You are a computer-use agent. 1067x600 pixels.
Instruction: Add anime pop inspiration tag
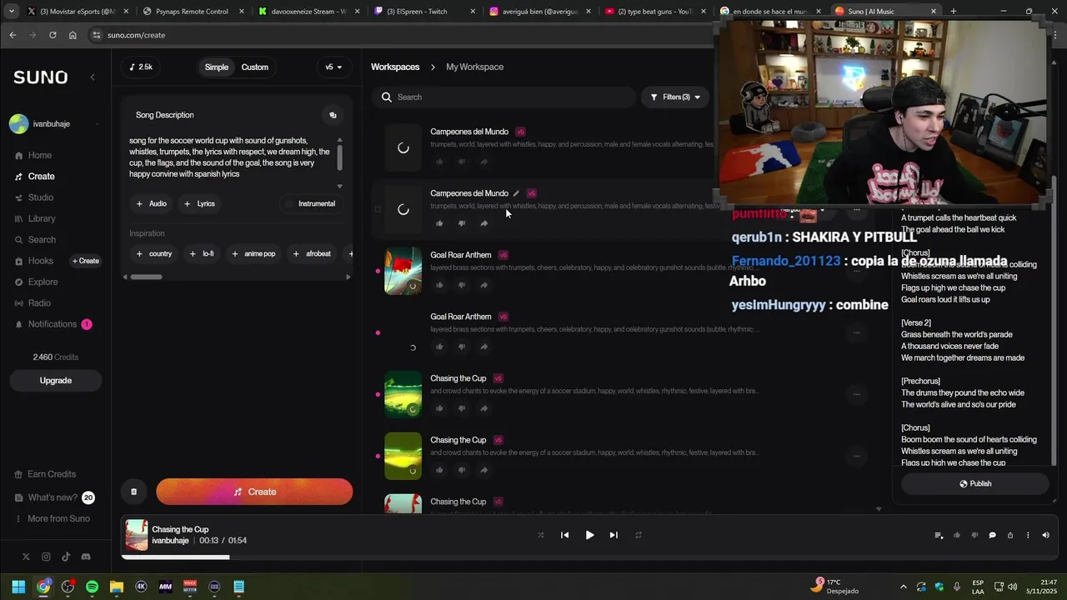pyautogui.click(x=253, y=253)
